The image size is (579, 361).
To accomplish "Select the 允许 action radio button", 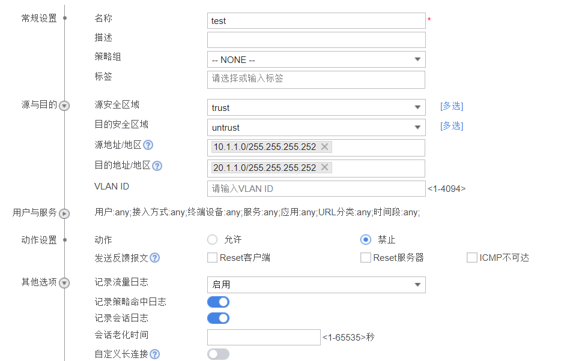I will [x=212, y=240].
